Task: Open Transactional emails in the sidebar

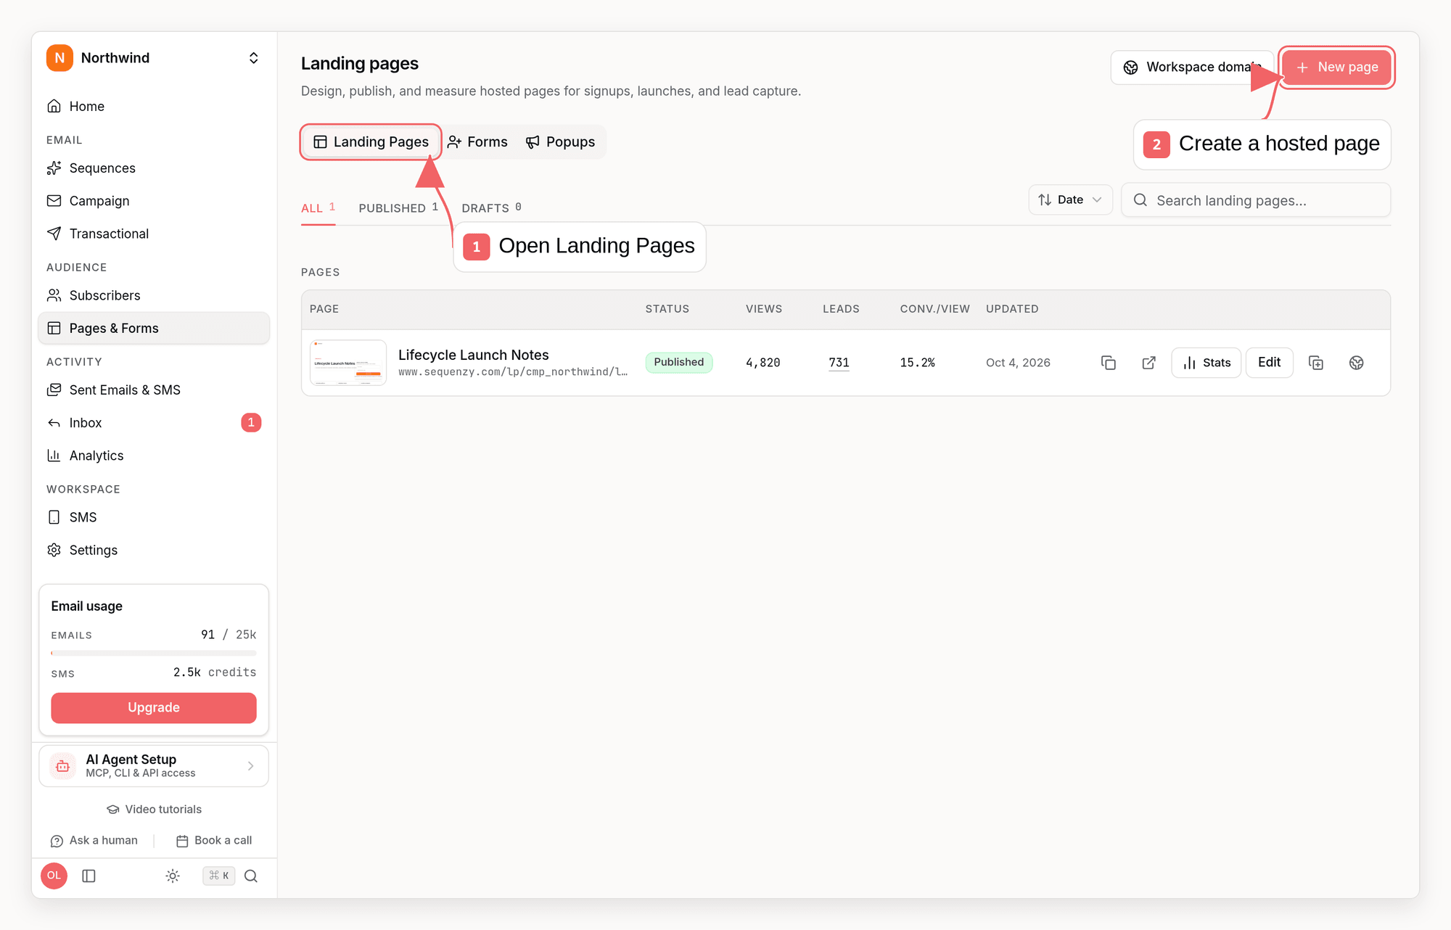Action: click(x=153, y=234)
